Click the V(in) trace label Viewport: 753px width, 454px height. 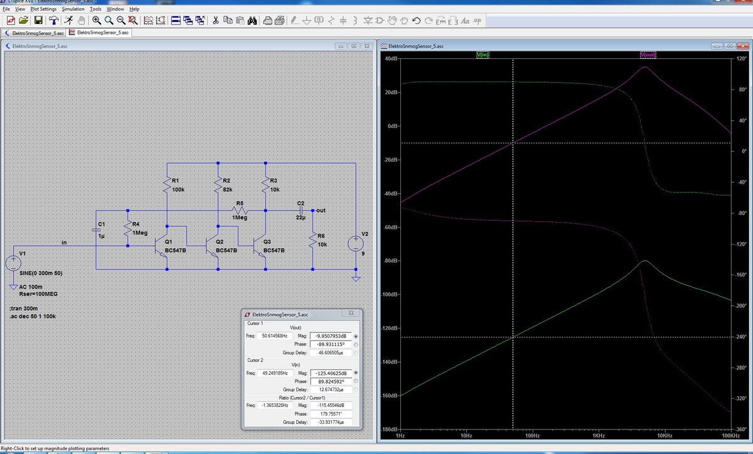click(x=483, y=55)
